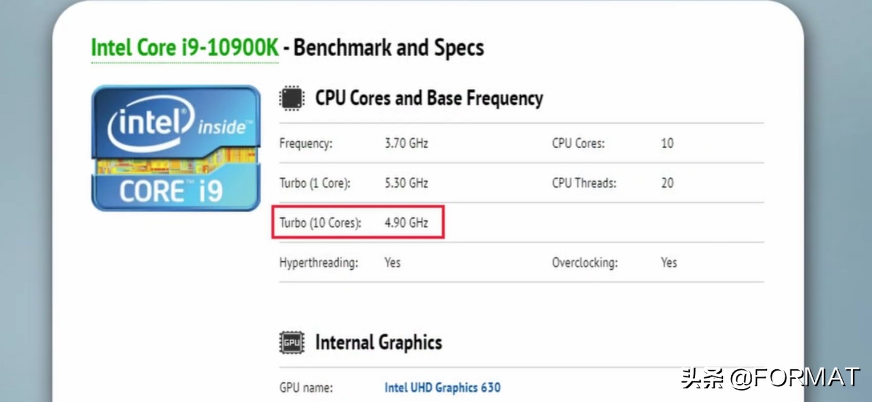Screen dimensions: 872x402
Task: Click the CPU Threads label
Action: click(584, 183)
